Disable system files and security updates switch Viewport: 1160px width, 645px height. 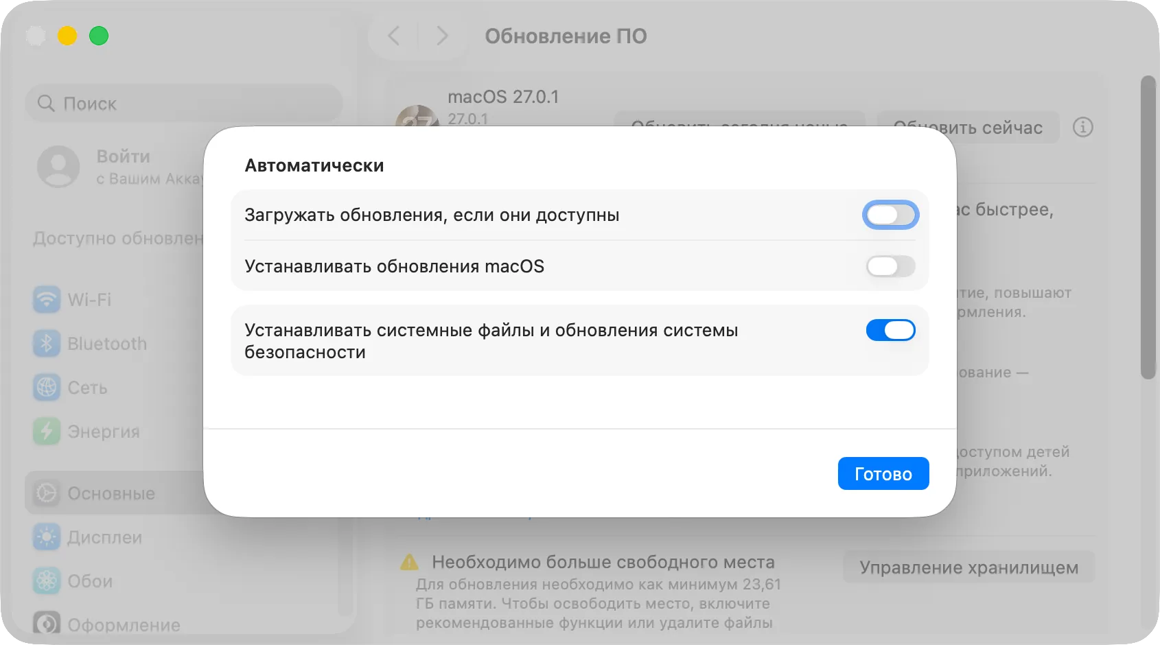(x=890, y=330)
